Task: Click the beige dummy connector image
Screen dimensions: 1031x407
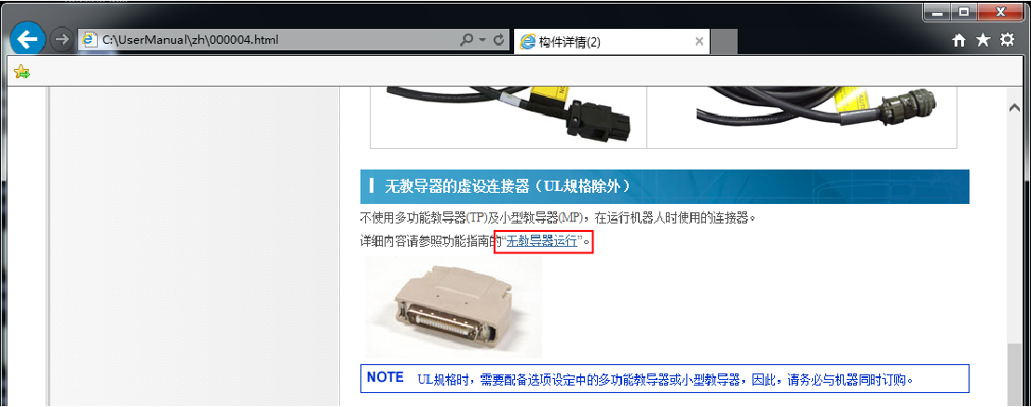Action: tap(453, 307)
